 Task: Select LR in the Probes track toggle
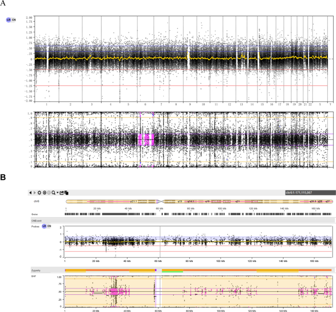(44, 226)
